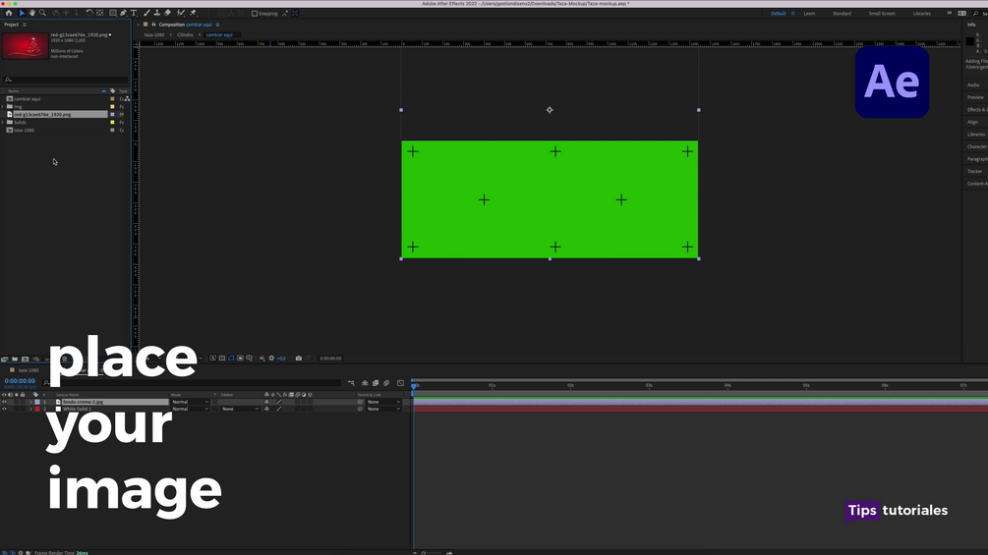Viewport: 988px width, 555px height.
Task: Open blending Mode dropdown for White Solid 1
Action: (x=190, y=409)
